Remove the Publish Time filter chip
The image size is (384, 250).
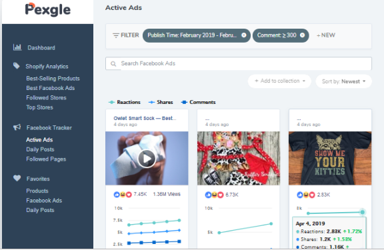coord(244,35)
